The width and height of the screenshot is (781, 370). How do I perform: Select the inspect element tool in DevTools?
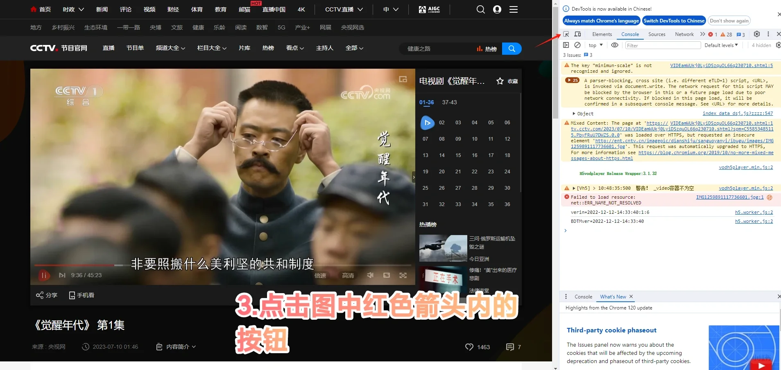[566, 34]
